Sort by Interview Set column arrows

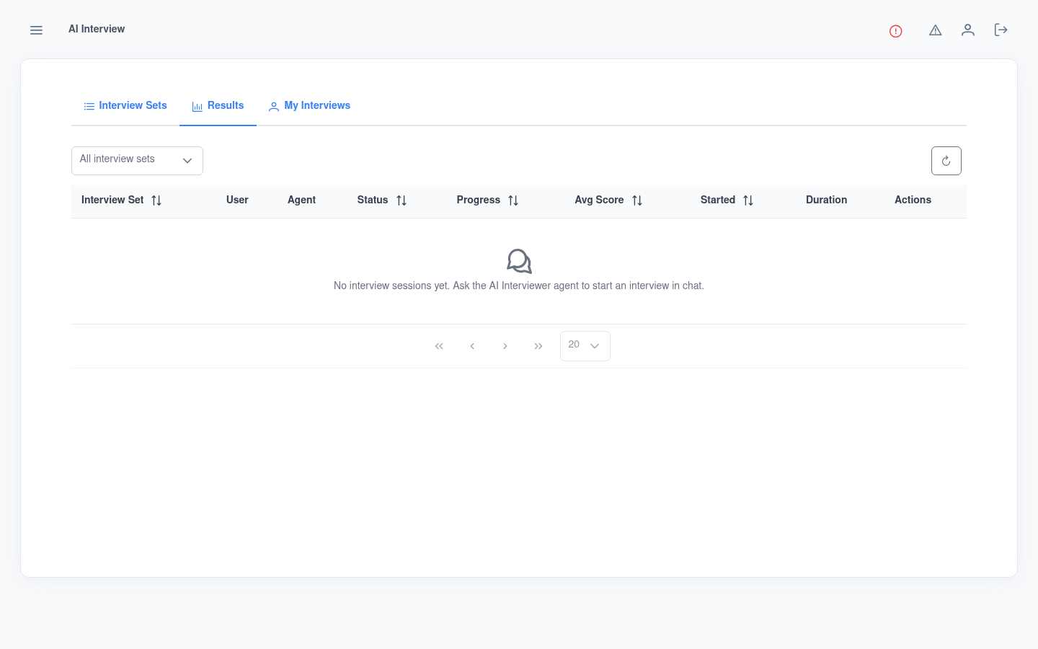[156, 200]
